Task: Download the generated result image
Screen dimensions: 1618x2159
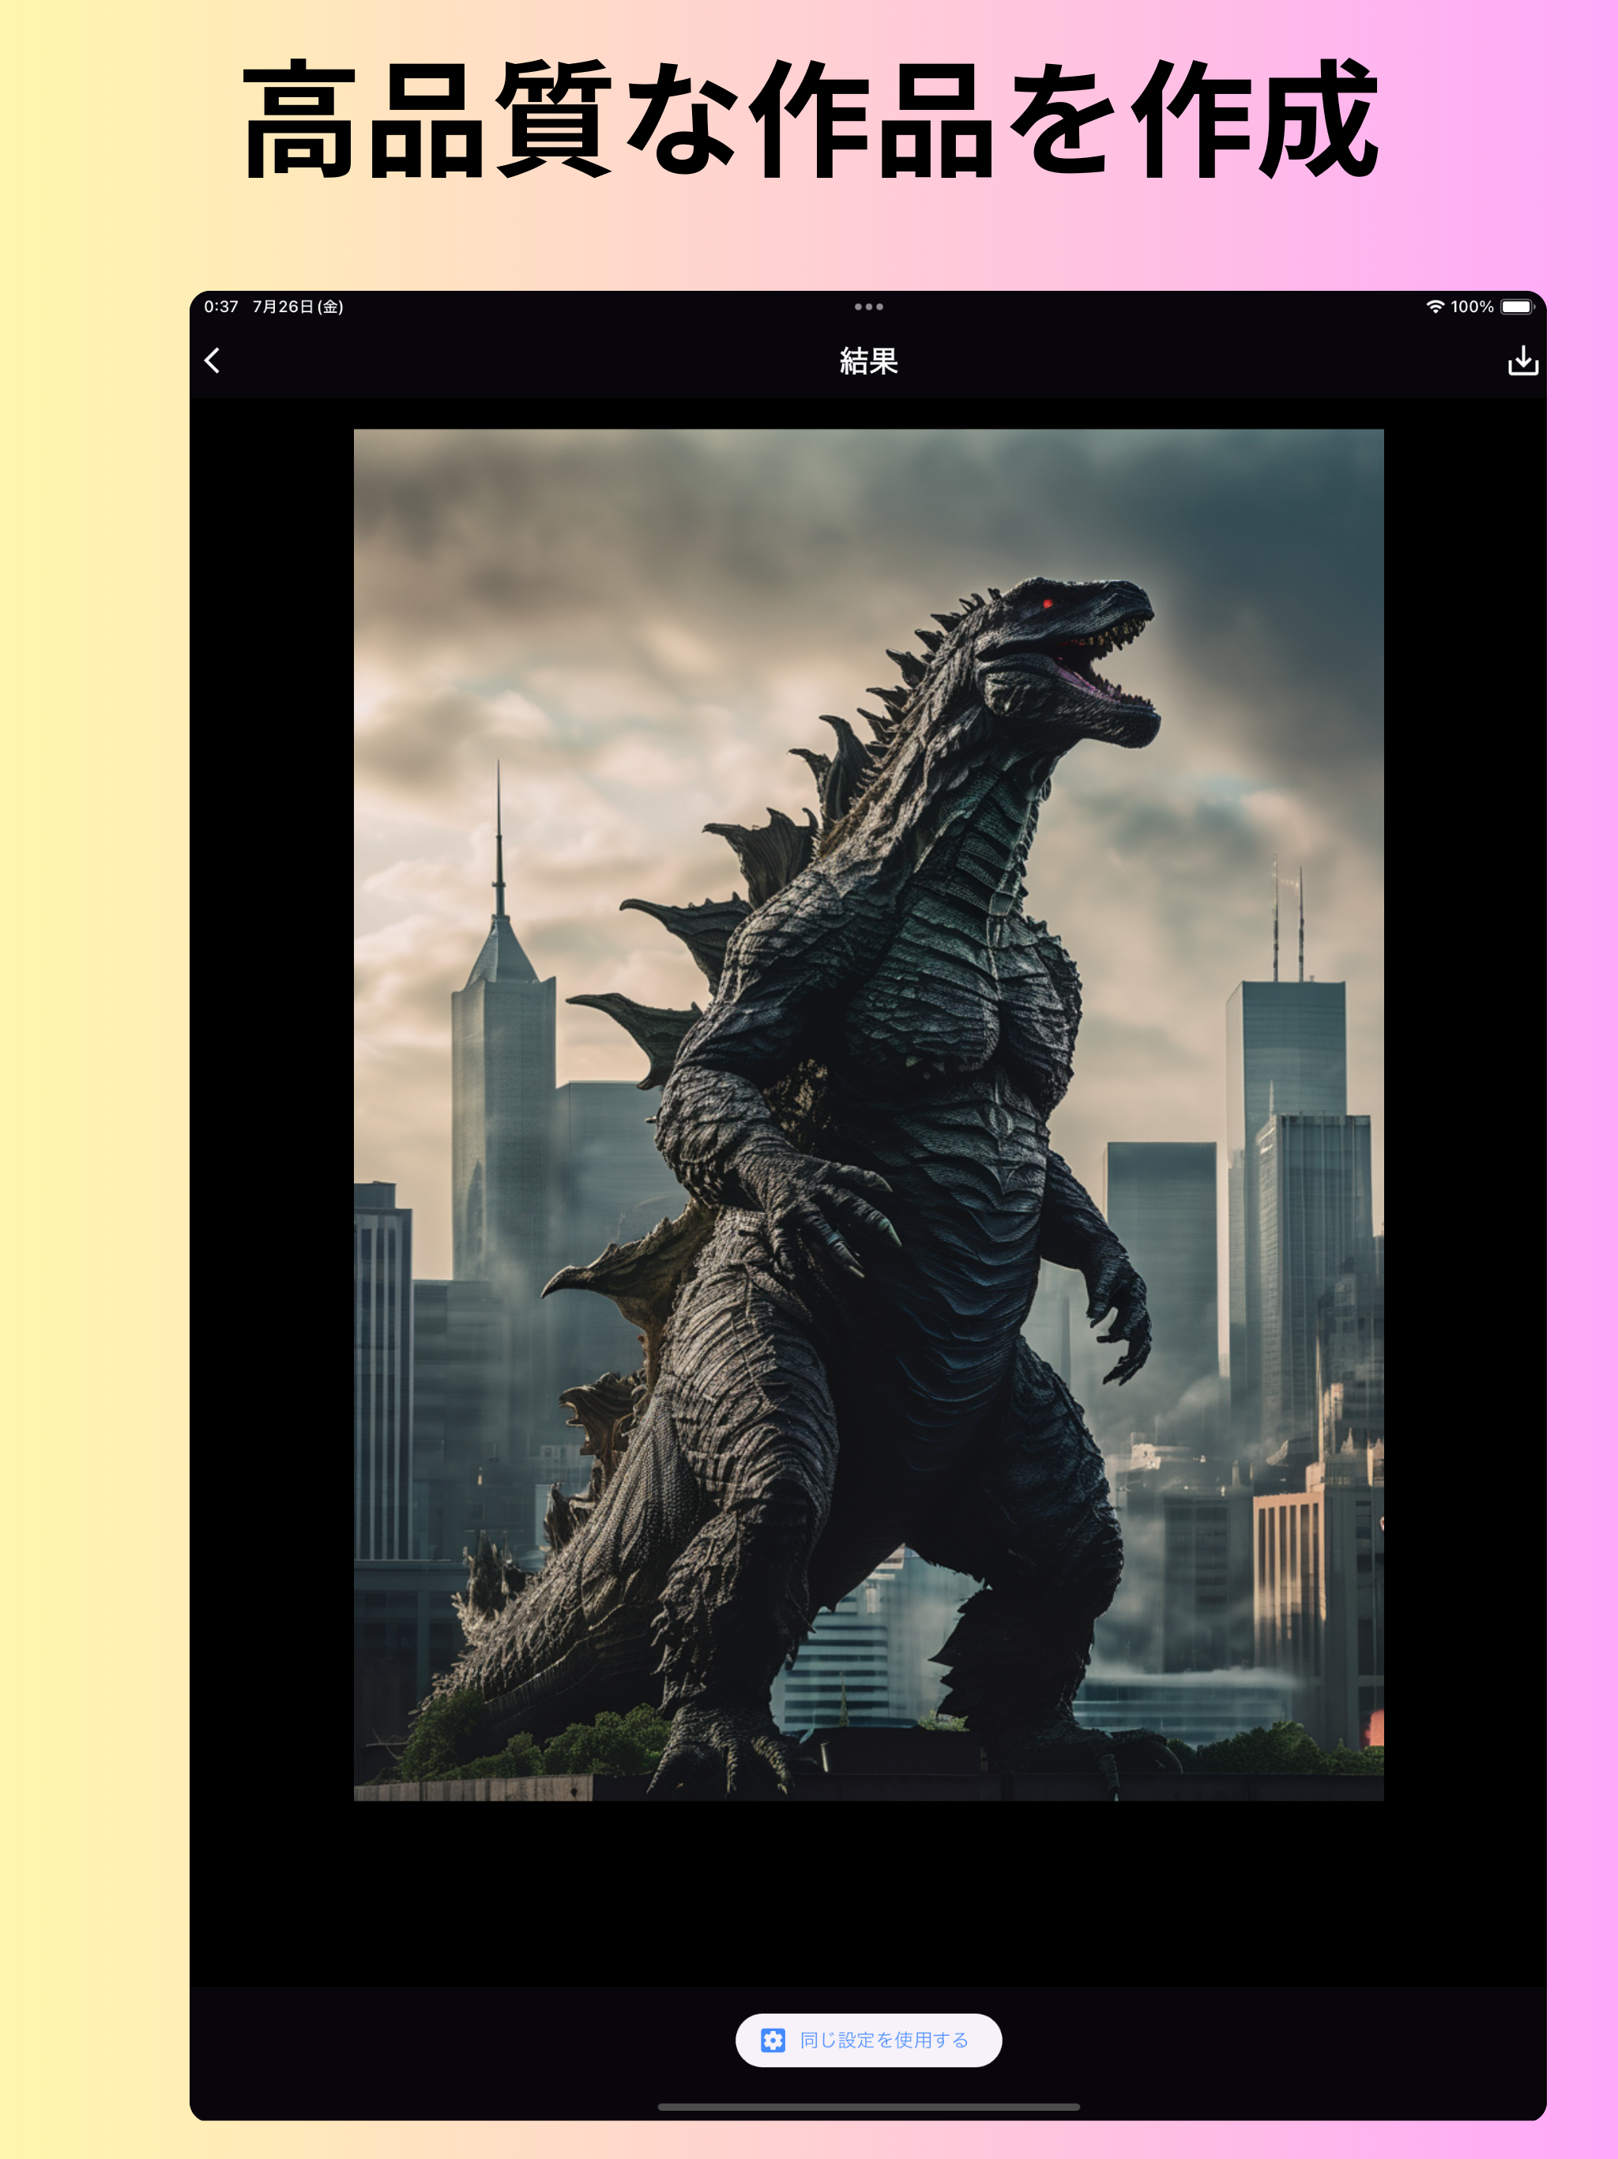Action: pos(1522,361)
